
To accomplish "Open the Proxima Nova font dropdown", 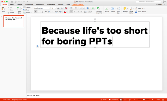I will [x=50, y=8].
